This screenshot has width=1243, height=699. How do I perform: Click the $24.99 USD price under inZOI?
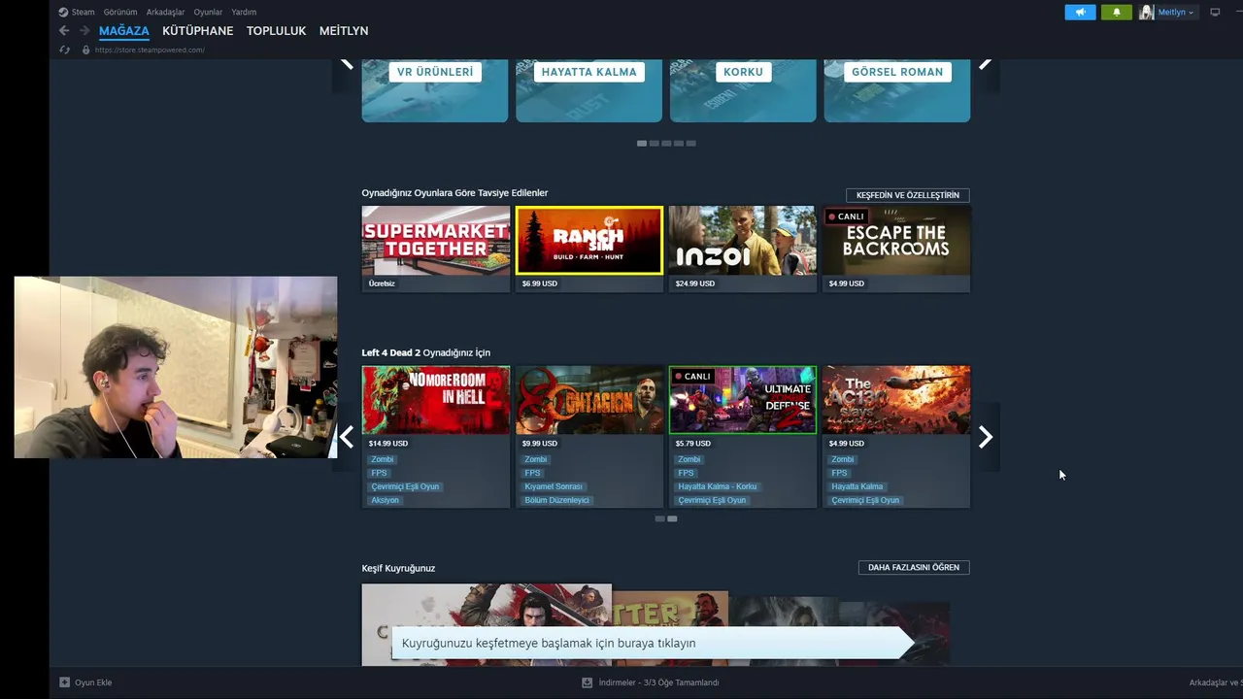tap(695, 283)
